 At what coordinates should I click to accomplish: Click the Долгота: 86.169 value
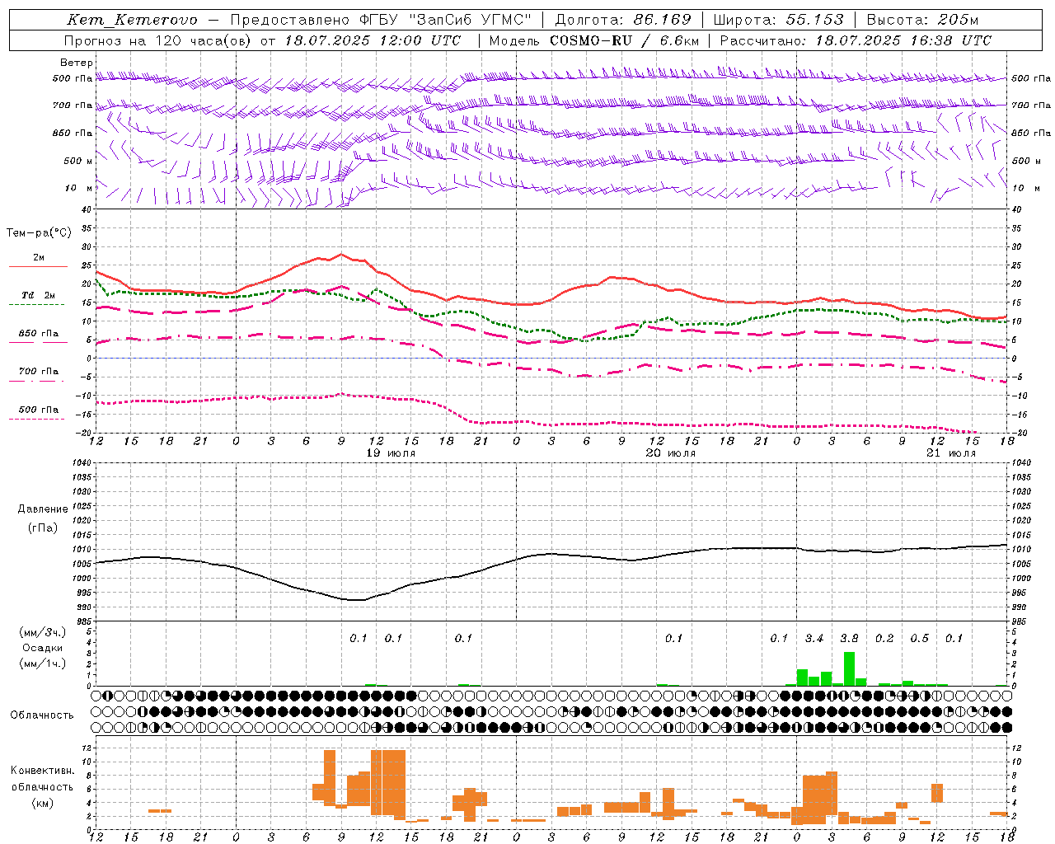point(623,20)
